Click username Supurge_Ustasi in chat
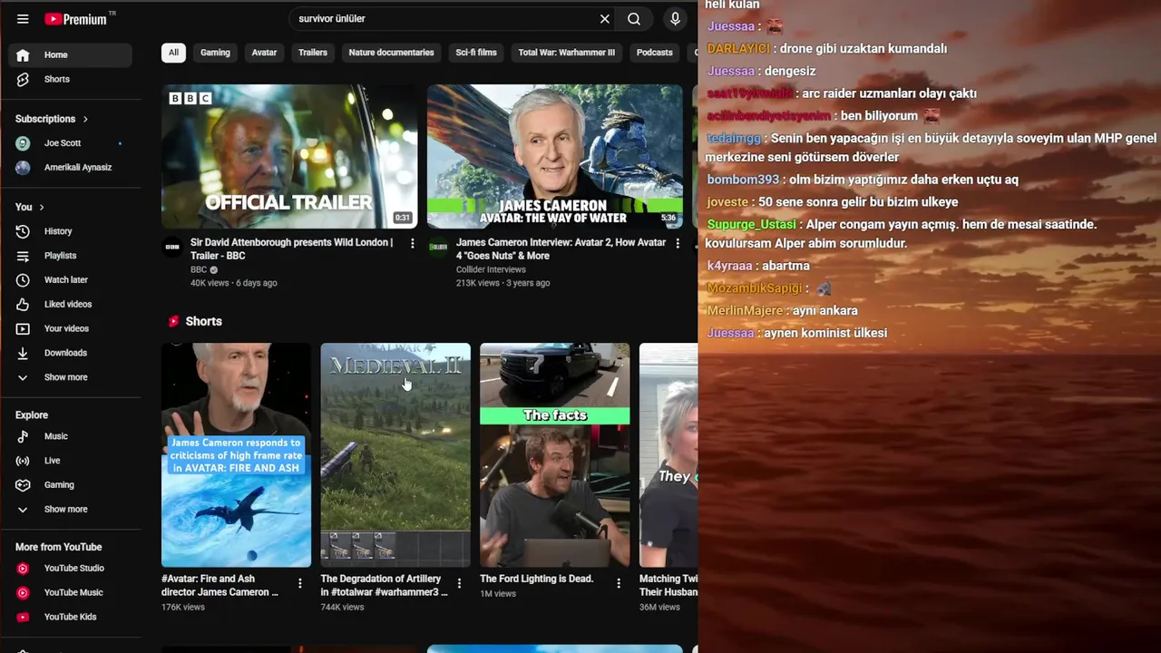 point(751,224)
